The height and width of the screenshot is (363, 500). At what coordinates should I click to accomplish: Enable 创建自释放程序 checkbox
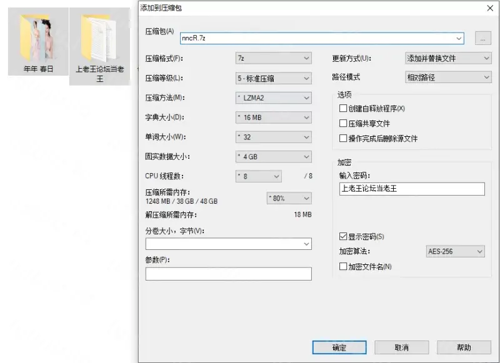click(x=342, y=109)
